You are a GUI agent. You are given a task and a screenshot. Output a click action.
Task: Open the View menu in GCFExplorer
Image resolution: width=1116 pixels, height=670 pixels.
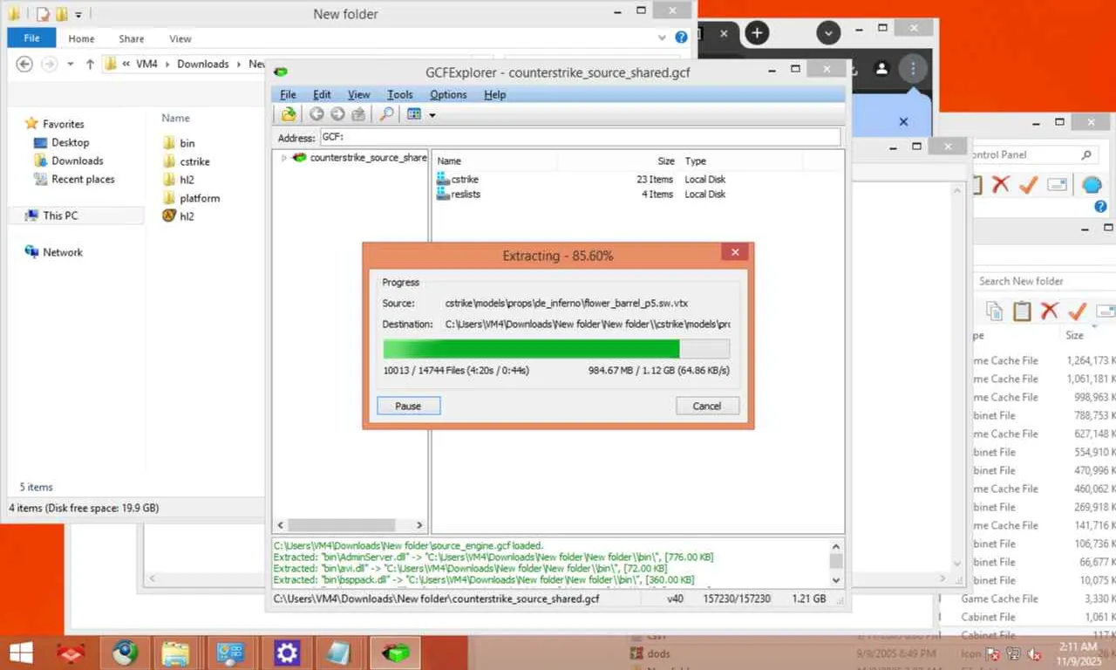(x=359, y=94)
